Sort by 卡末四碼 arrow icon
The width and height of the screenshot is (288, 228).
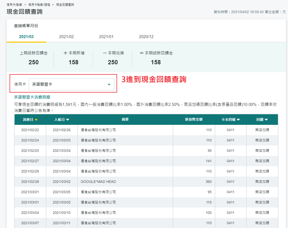tap(238, 120)
